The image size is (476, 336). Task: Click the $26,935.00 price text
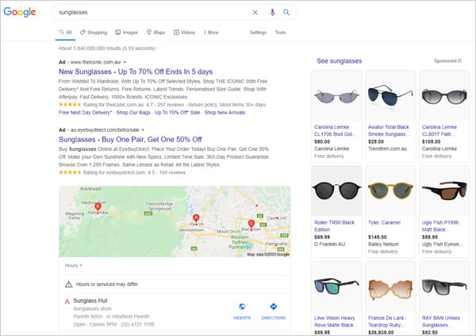[x=381, y=333]
